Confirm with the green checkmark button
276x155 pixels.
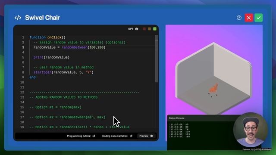pos(258,18)
